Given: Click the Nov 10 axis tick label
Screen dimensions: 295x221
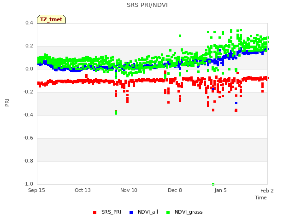Looking at the screenshot, I should pos(129,190).
